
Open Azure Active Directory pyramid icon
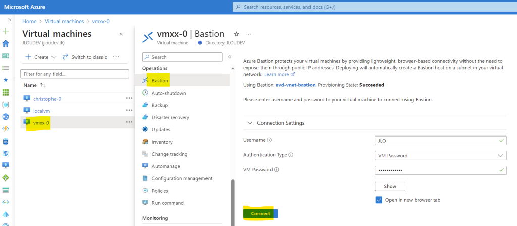coord(6,214)
